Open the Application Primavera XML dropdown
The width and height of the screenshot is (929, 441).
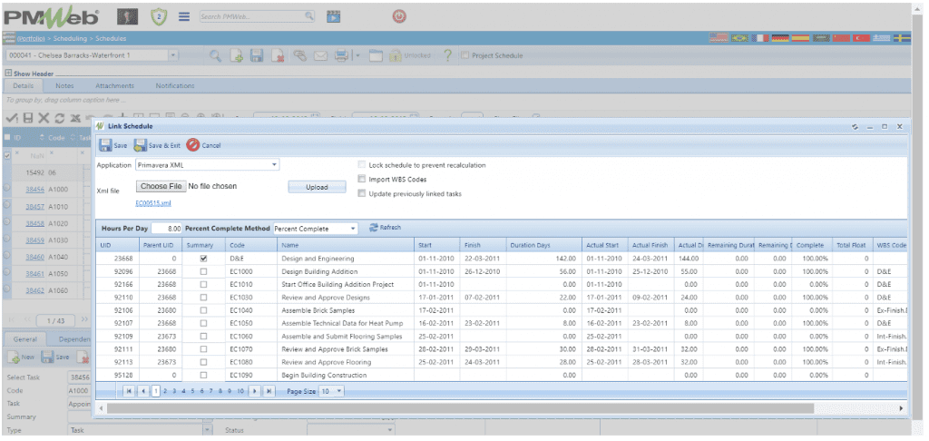click(x=274, y=165)
